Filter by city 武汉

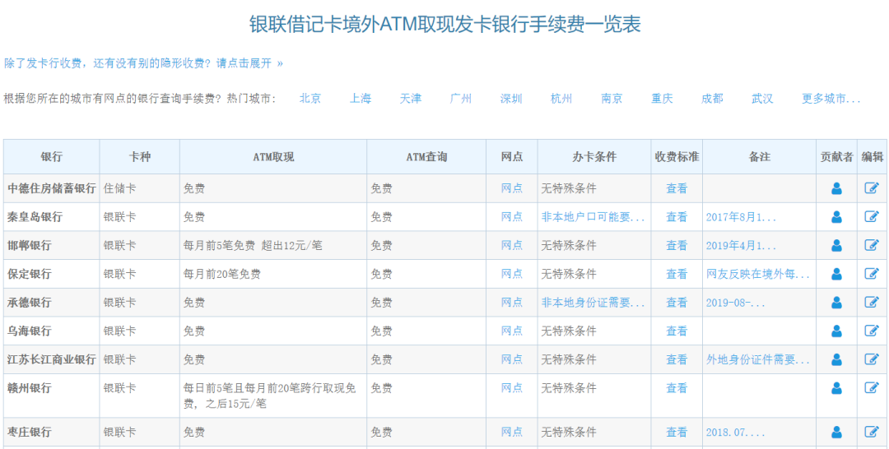pyautogui.click(x=762, y=99)
